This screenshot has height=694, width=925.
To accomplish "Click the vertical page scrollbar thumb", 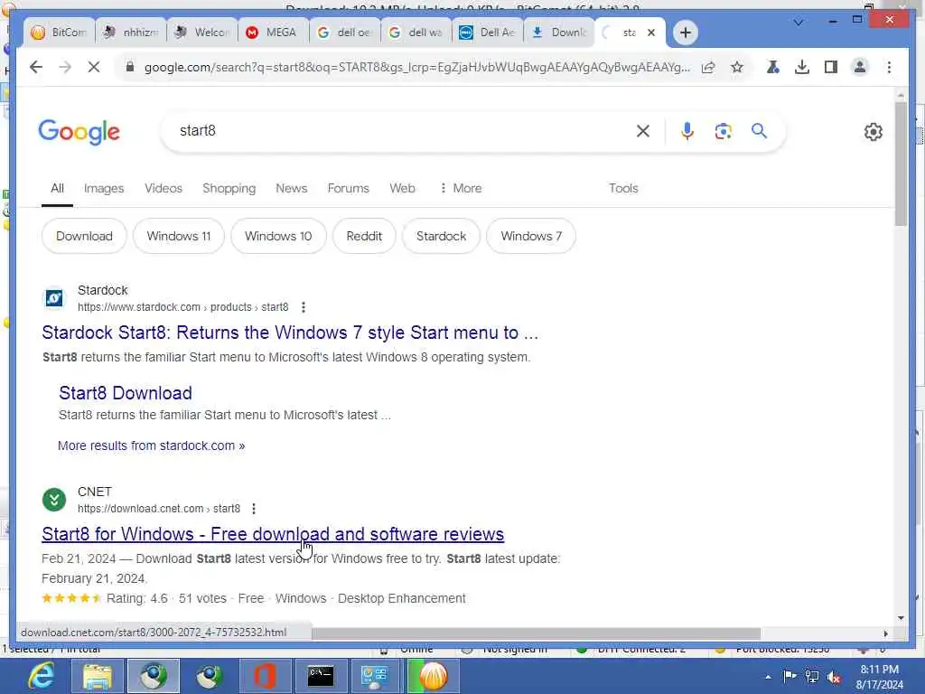I will pos(901,164).
